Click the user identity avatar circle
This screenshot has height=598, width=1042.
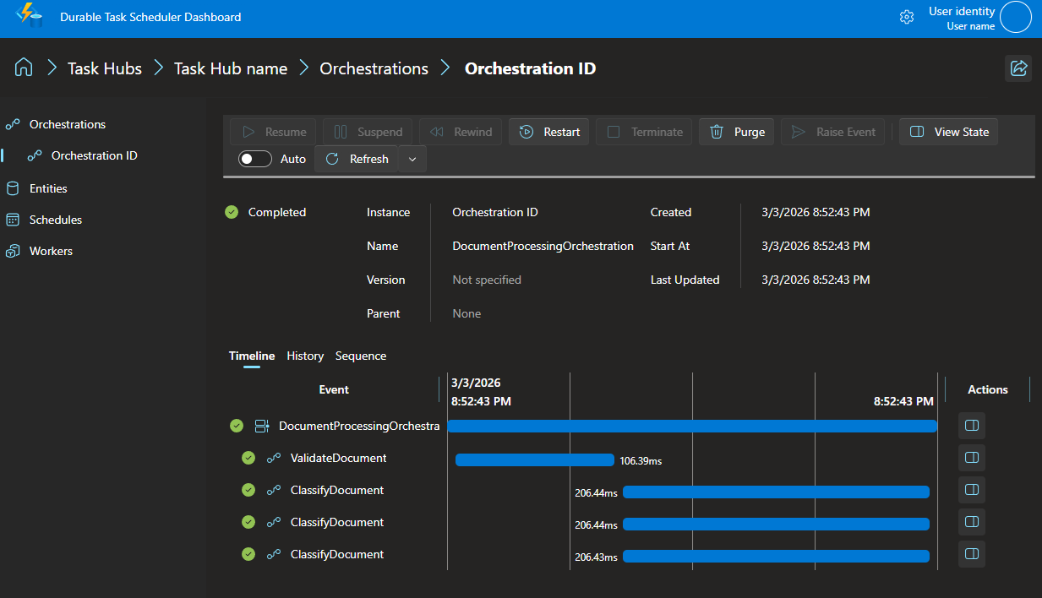[x=1015, y=17]
